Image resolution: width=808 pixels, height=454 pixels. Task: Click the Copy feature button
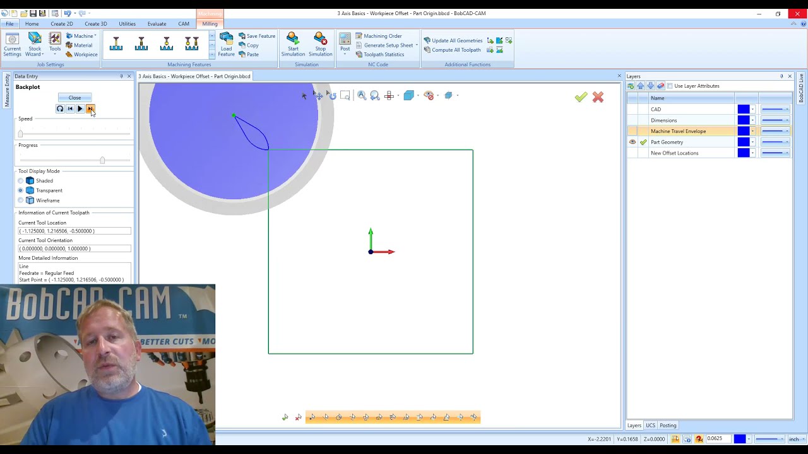[x=249, y=45]
